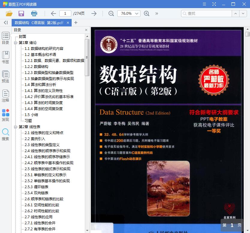This screenshot has width=250, height=233.
Task: Open 1.4 算法和算法分析 entry
Action: pyautogui.click(x=40, y=85)
